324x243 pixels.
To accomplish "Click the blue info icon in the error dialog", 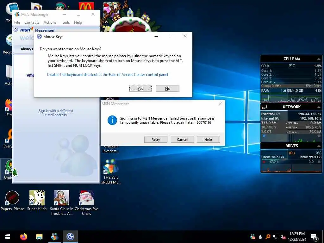I will (x=112, y=120).
